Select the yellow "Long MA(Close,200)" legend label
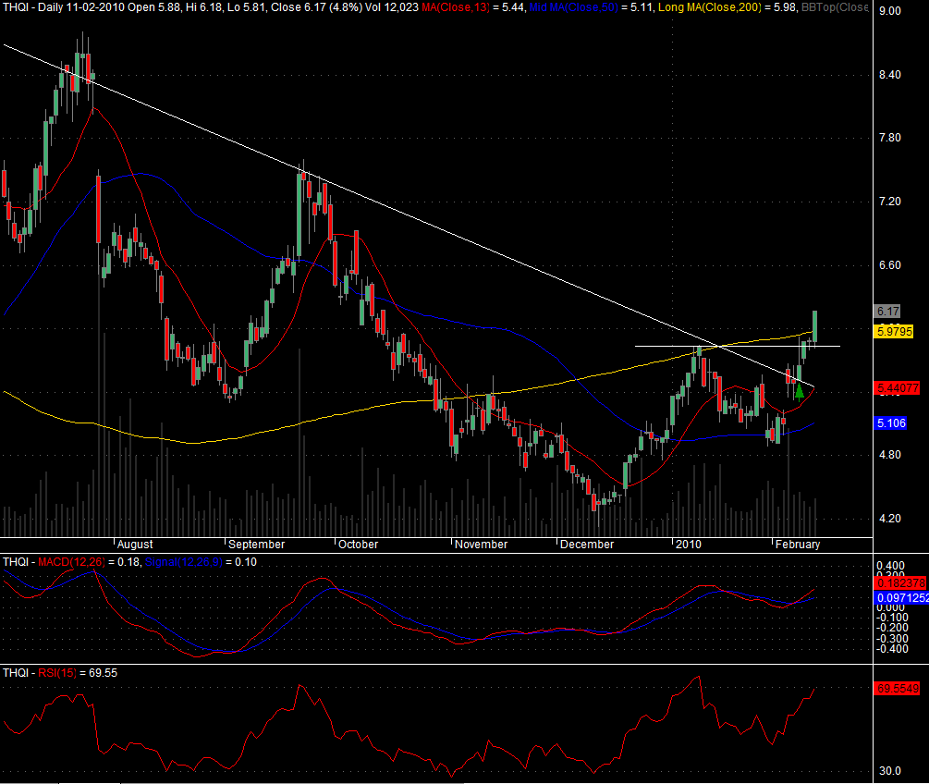The width and height of the screenshot is (929, 784). (x=710, y=7)
